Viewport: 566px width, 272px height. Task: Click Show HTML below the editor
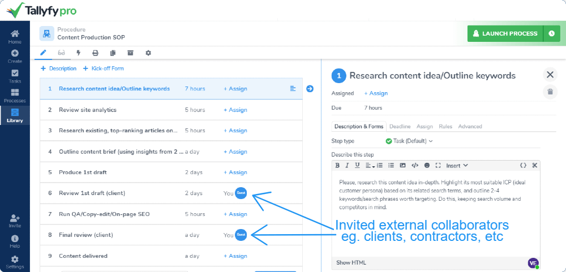tap(351, 262)
